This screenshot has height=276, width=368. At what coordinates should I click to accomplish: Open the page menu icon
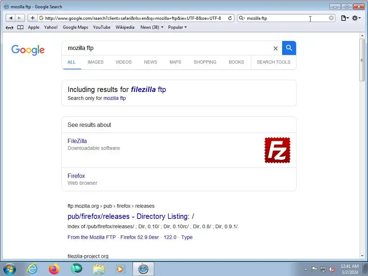(345, 18)
